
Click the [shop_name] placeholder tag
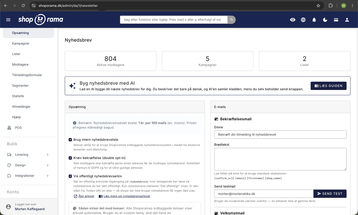(x=273, y=178)
